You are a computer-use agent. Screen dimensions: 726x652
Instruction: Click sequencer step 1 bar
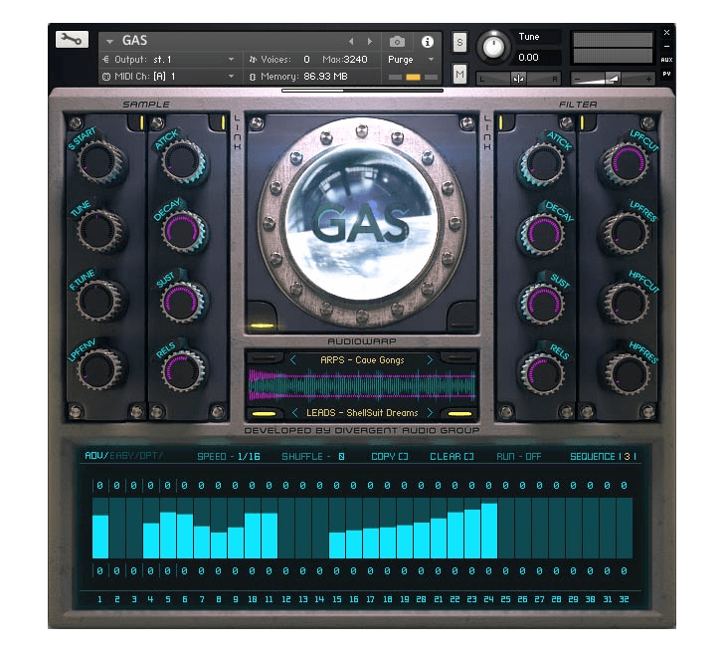(100, 529)
